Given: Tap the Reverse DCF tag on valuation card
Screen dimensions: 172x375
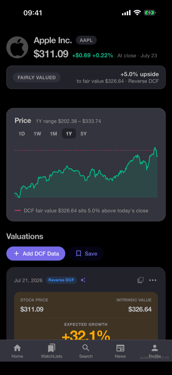Looking at the screenshot, I should (61, 280).
